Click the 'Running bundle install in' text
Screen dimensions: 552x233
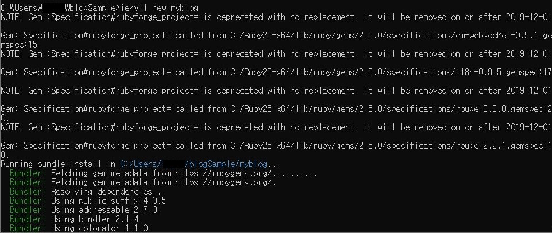58,164
